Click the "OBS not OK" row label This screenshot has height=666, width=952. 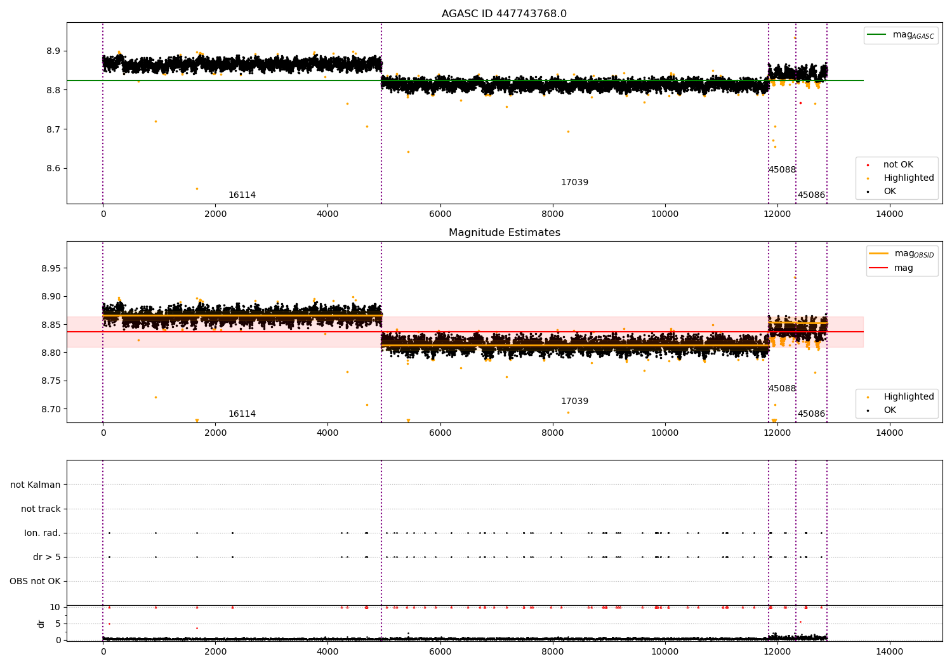pyautogui.click(x=35, y=582)
